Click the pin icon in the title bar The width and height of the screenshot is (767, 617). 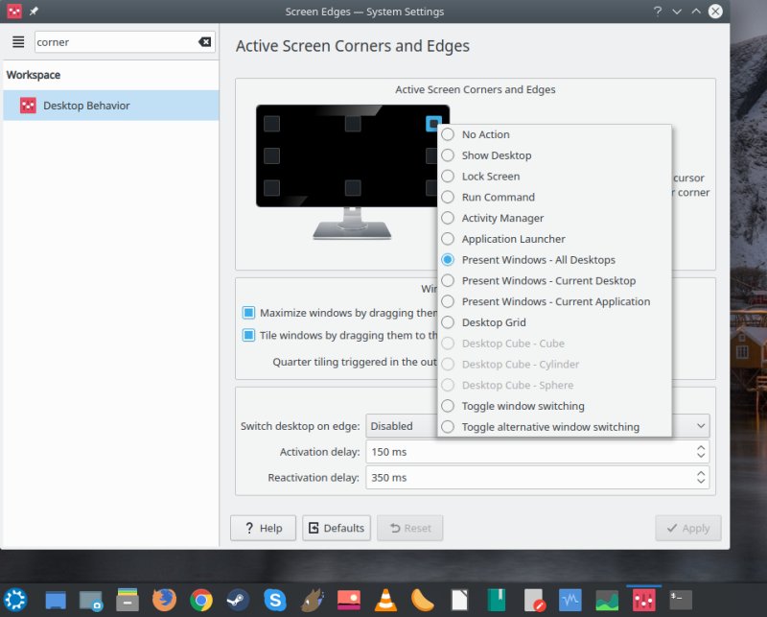tap(34, 11)
